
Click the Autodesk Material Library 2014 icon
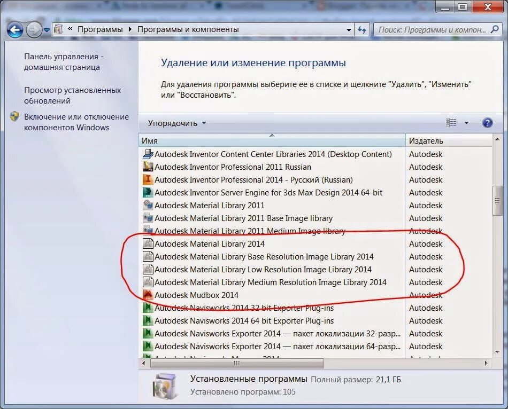click(148, 243)
